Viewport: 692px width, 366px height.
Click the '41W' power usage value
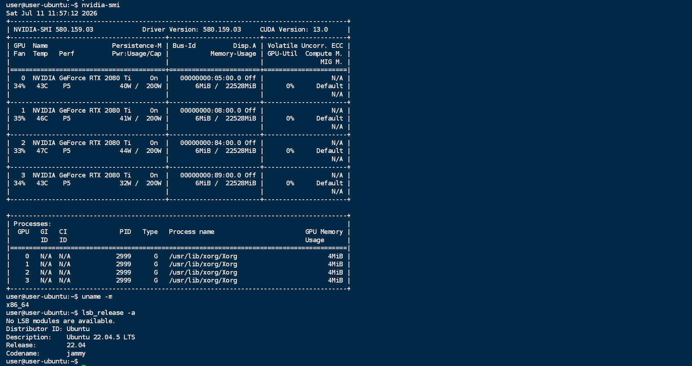(x=125, y=118)
